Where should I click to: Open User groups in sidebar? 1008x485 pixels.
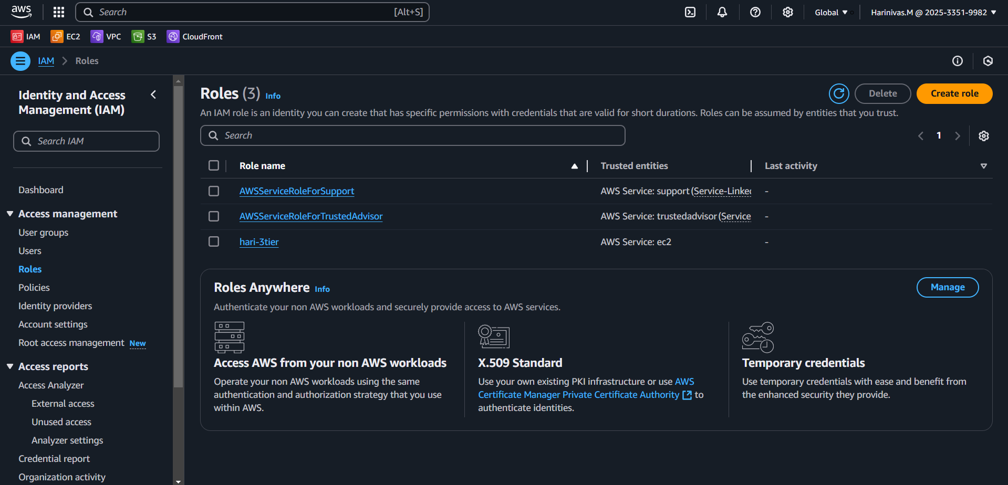click(x=44, y=233)
